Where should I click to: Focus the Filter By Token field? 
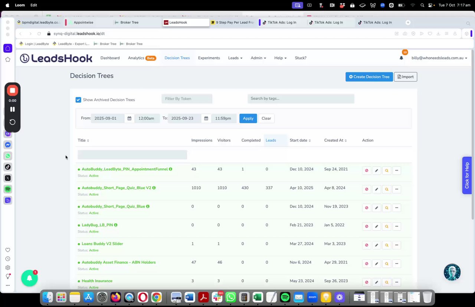coord(187,99)
